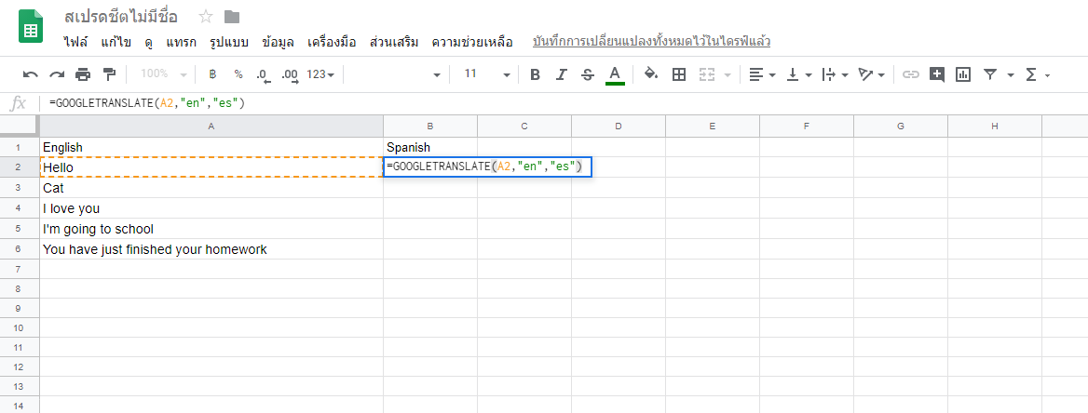Open the text wrapping dropdown

tap(835, 74)
